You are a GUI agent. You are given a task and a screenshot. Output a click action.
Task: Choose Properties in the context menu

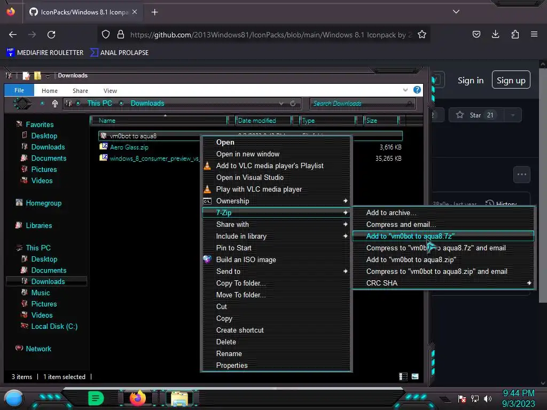(x=276, y=365)
